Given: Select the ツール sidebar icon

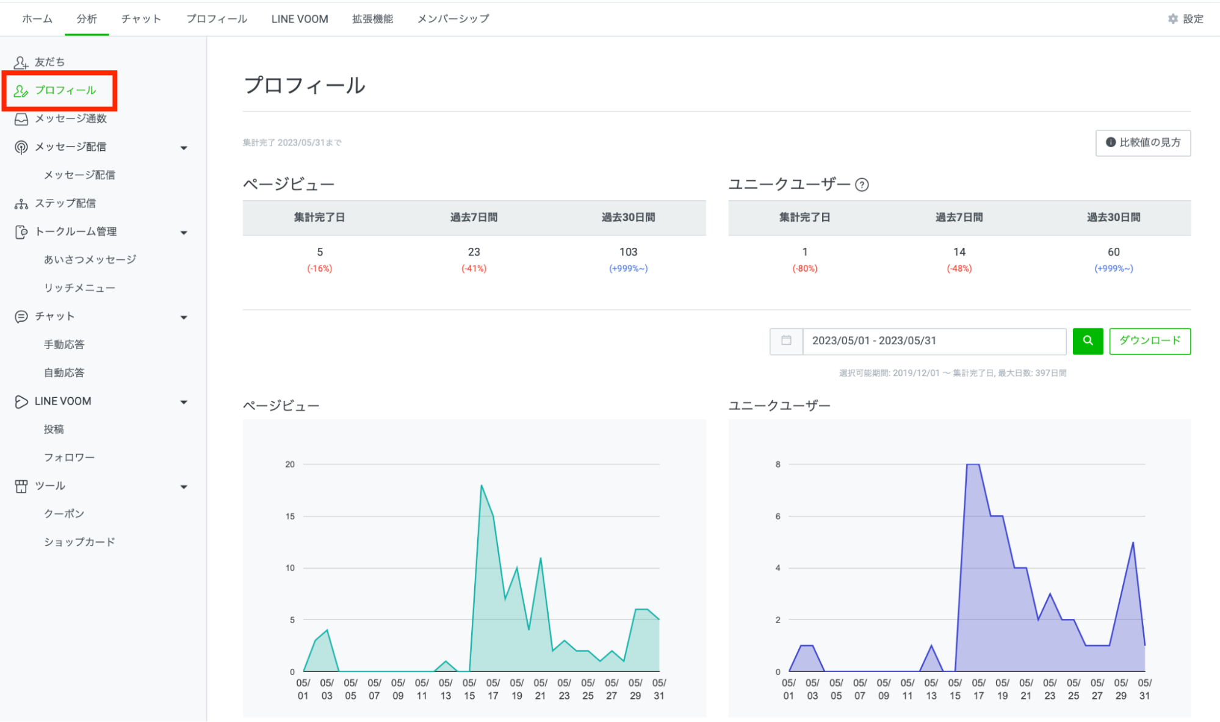Looking at the screenshot, I should click(x=21, y=486).
